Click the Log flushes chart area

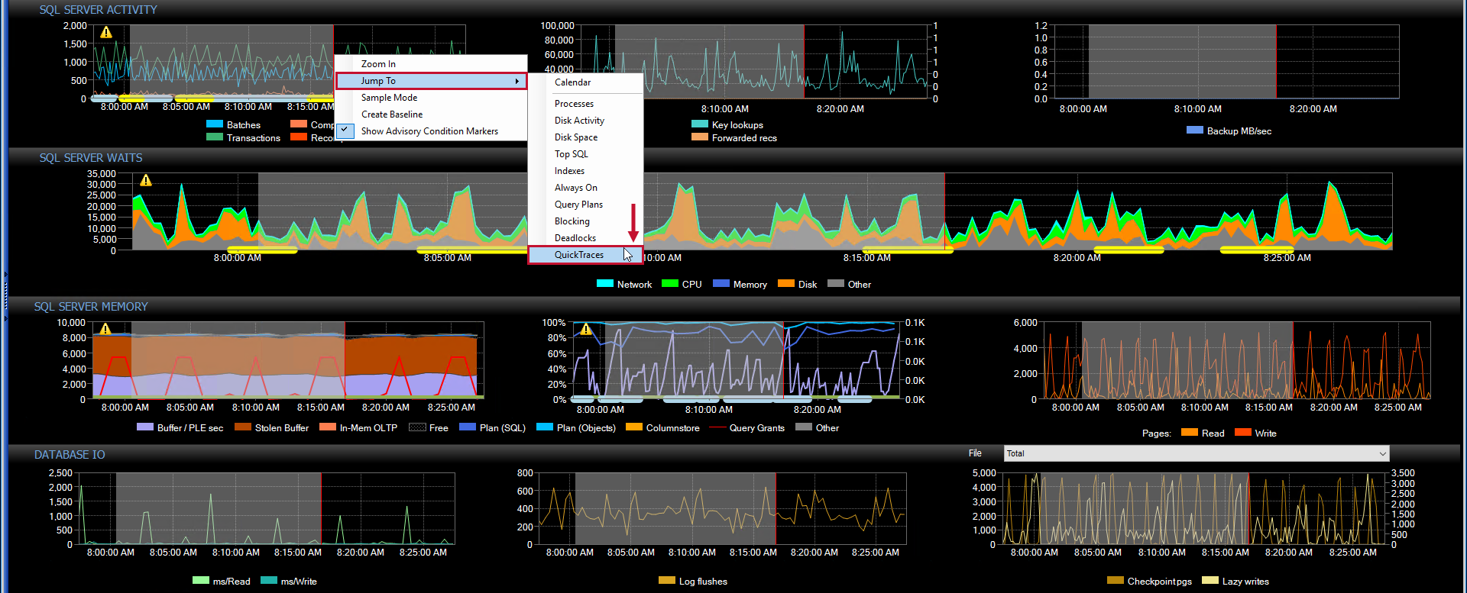pos(722,508)
